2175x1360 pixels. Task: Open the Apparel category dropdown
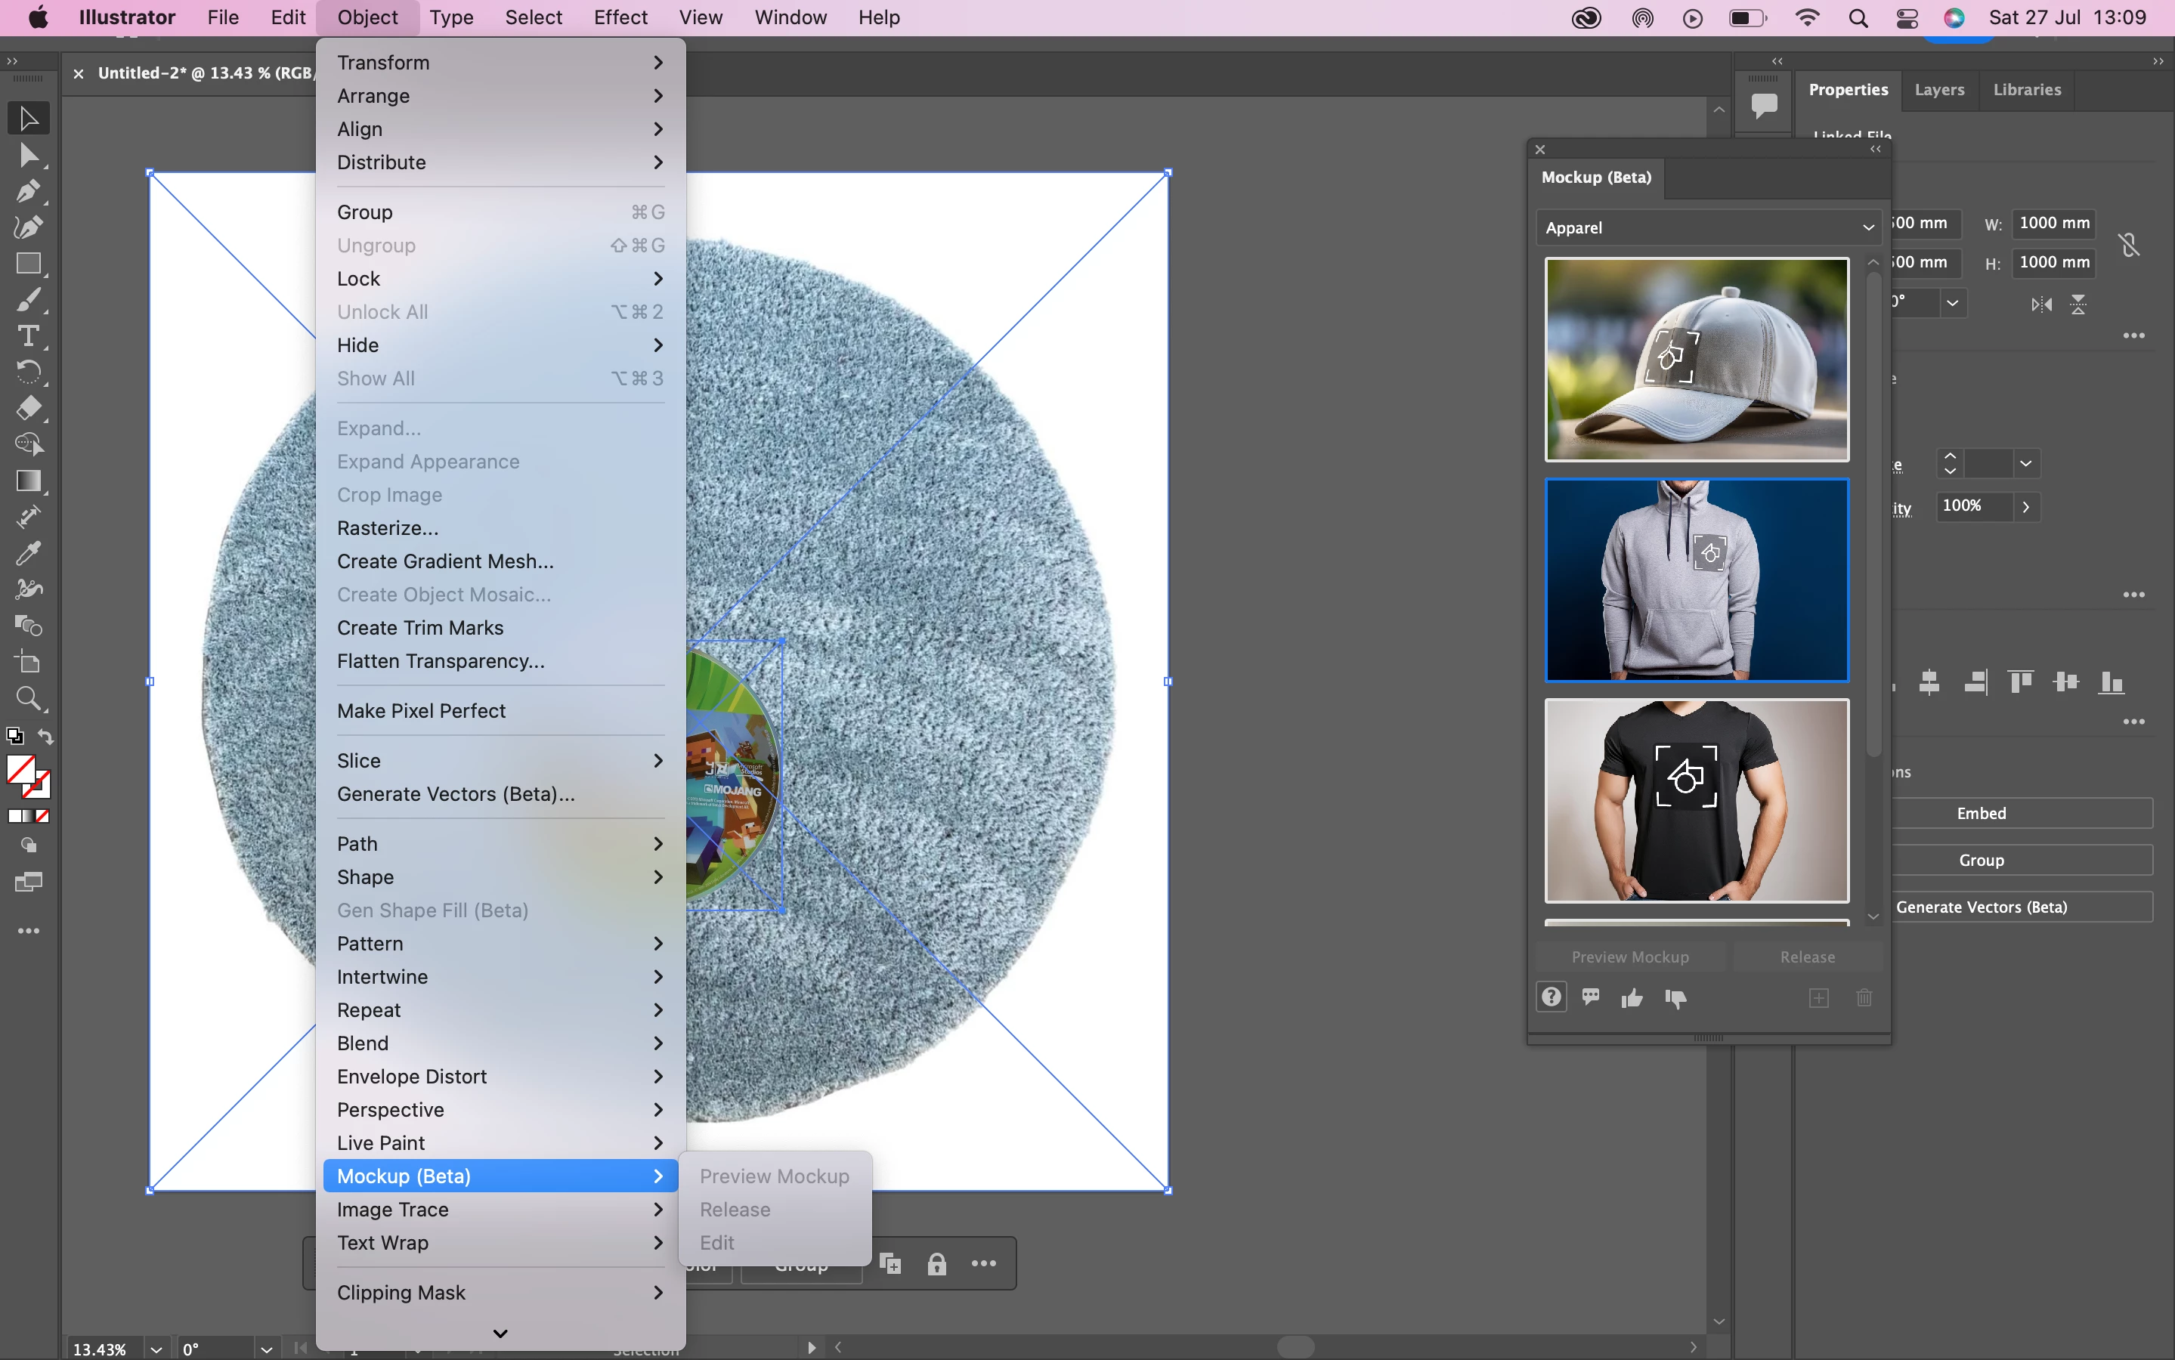[1707, 227]
